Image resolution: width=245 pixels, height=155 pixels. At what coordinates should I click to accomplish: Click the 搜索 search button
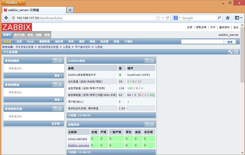click(230, 42)
